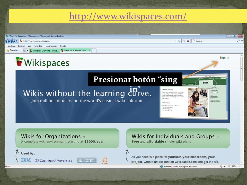
Task: Click the Birmingham Public Schools logo
Action: tap(87, 160)
